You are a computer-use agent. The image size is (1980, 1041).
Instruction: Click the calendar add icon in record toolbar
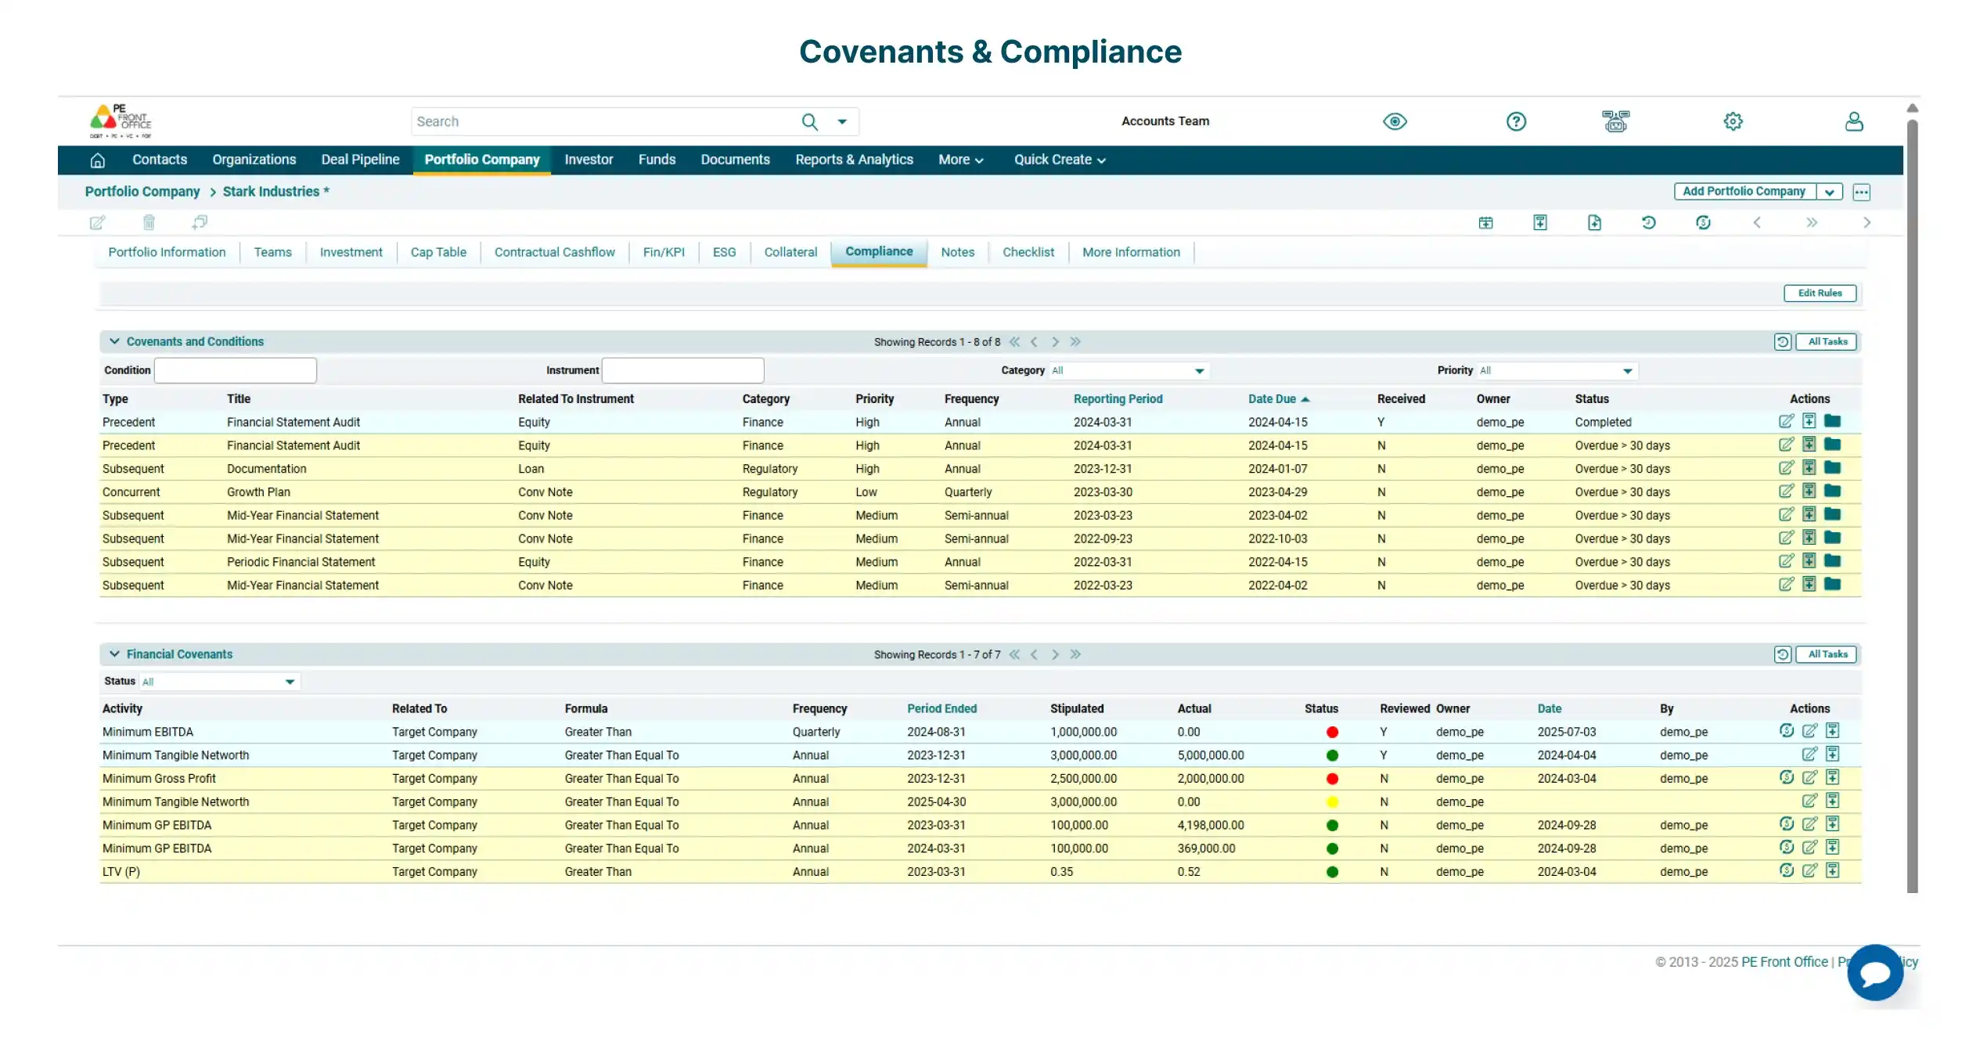[1485, 223]
